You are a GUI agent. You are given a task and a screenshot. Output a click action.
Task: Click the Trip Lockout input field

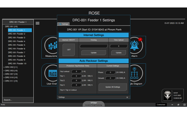77,72
